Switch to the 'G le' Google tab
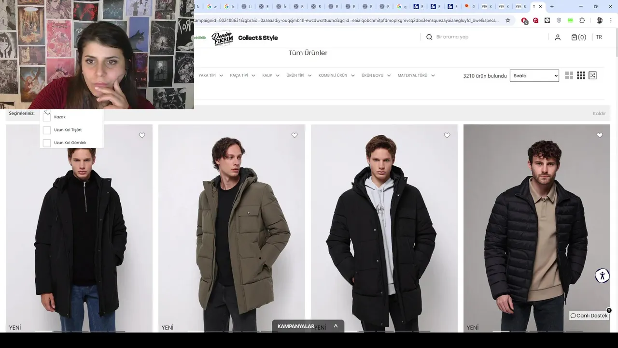This screenshot has width=618, height=348. tap(229, 6)
